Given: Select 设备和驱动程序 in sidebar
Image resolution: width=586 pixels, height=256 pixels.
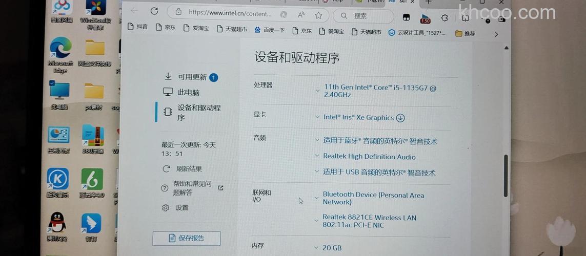Looking at the screenshot, I should pyautogui.click(x=192, y=113).
